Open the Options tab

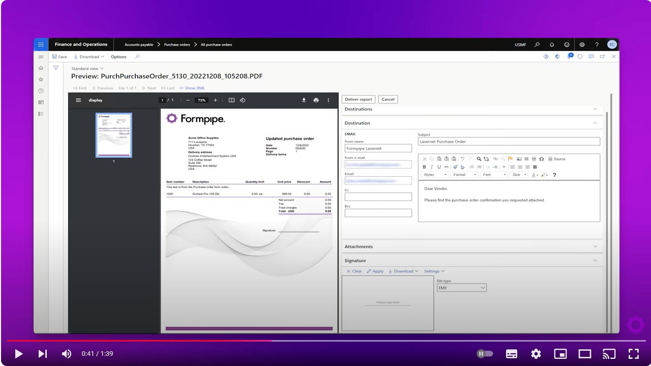click(x=119, y=57)
